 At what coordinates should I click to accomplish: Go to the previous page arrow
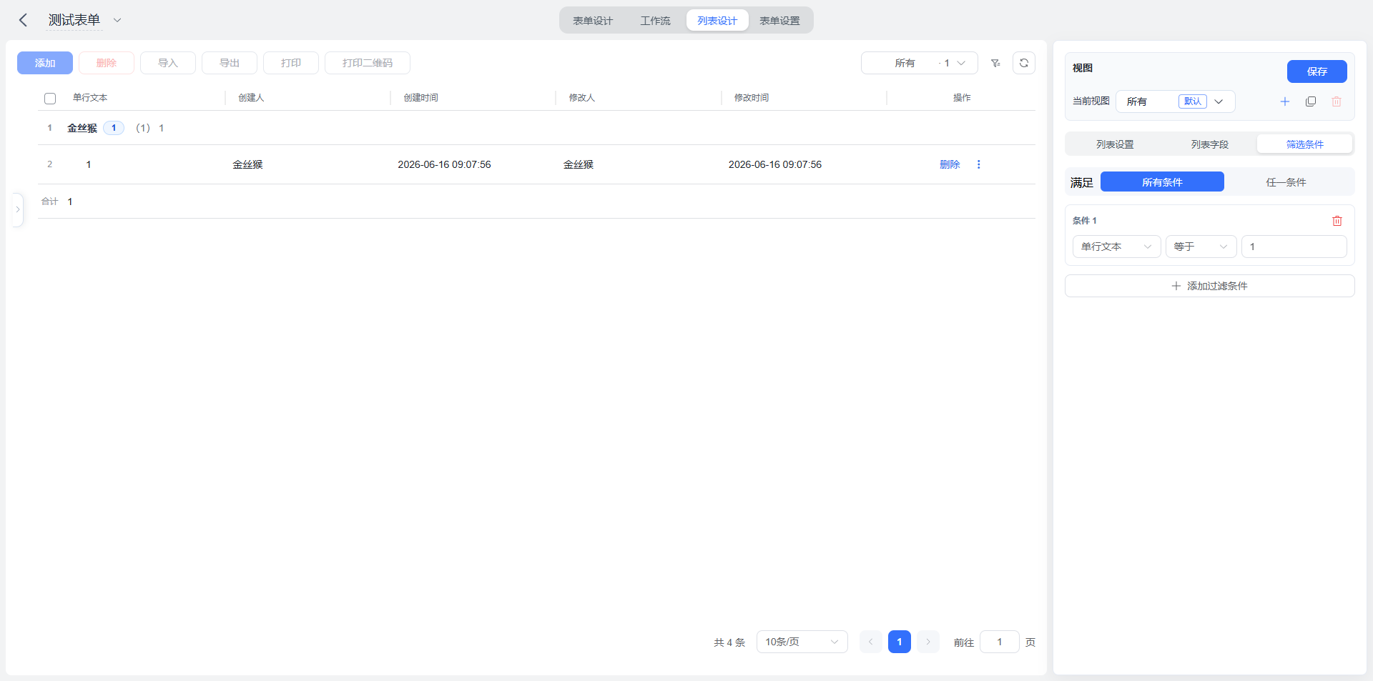(870, 642)
